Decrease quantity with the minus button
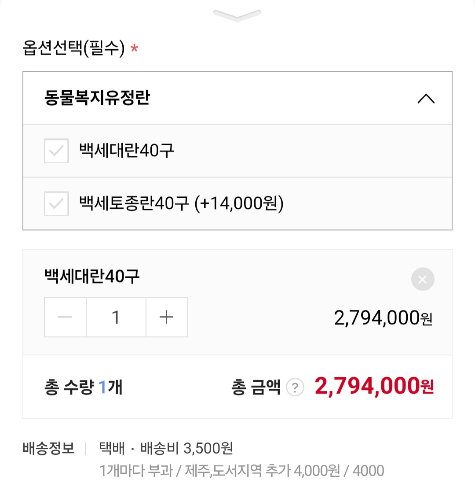 (65, 317)
